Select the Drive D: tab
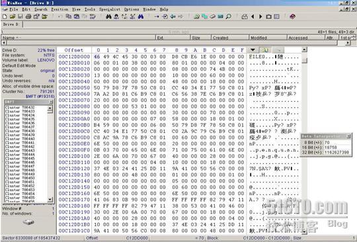 [x=11, y=24]
